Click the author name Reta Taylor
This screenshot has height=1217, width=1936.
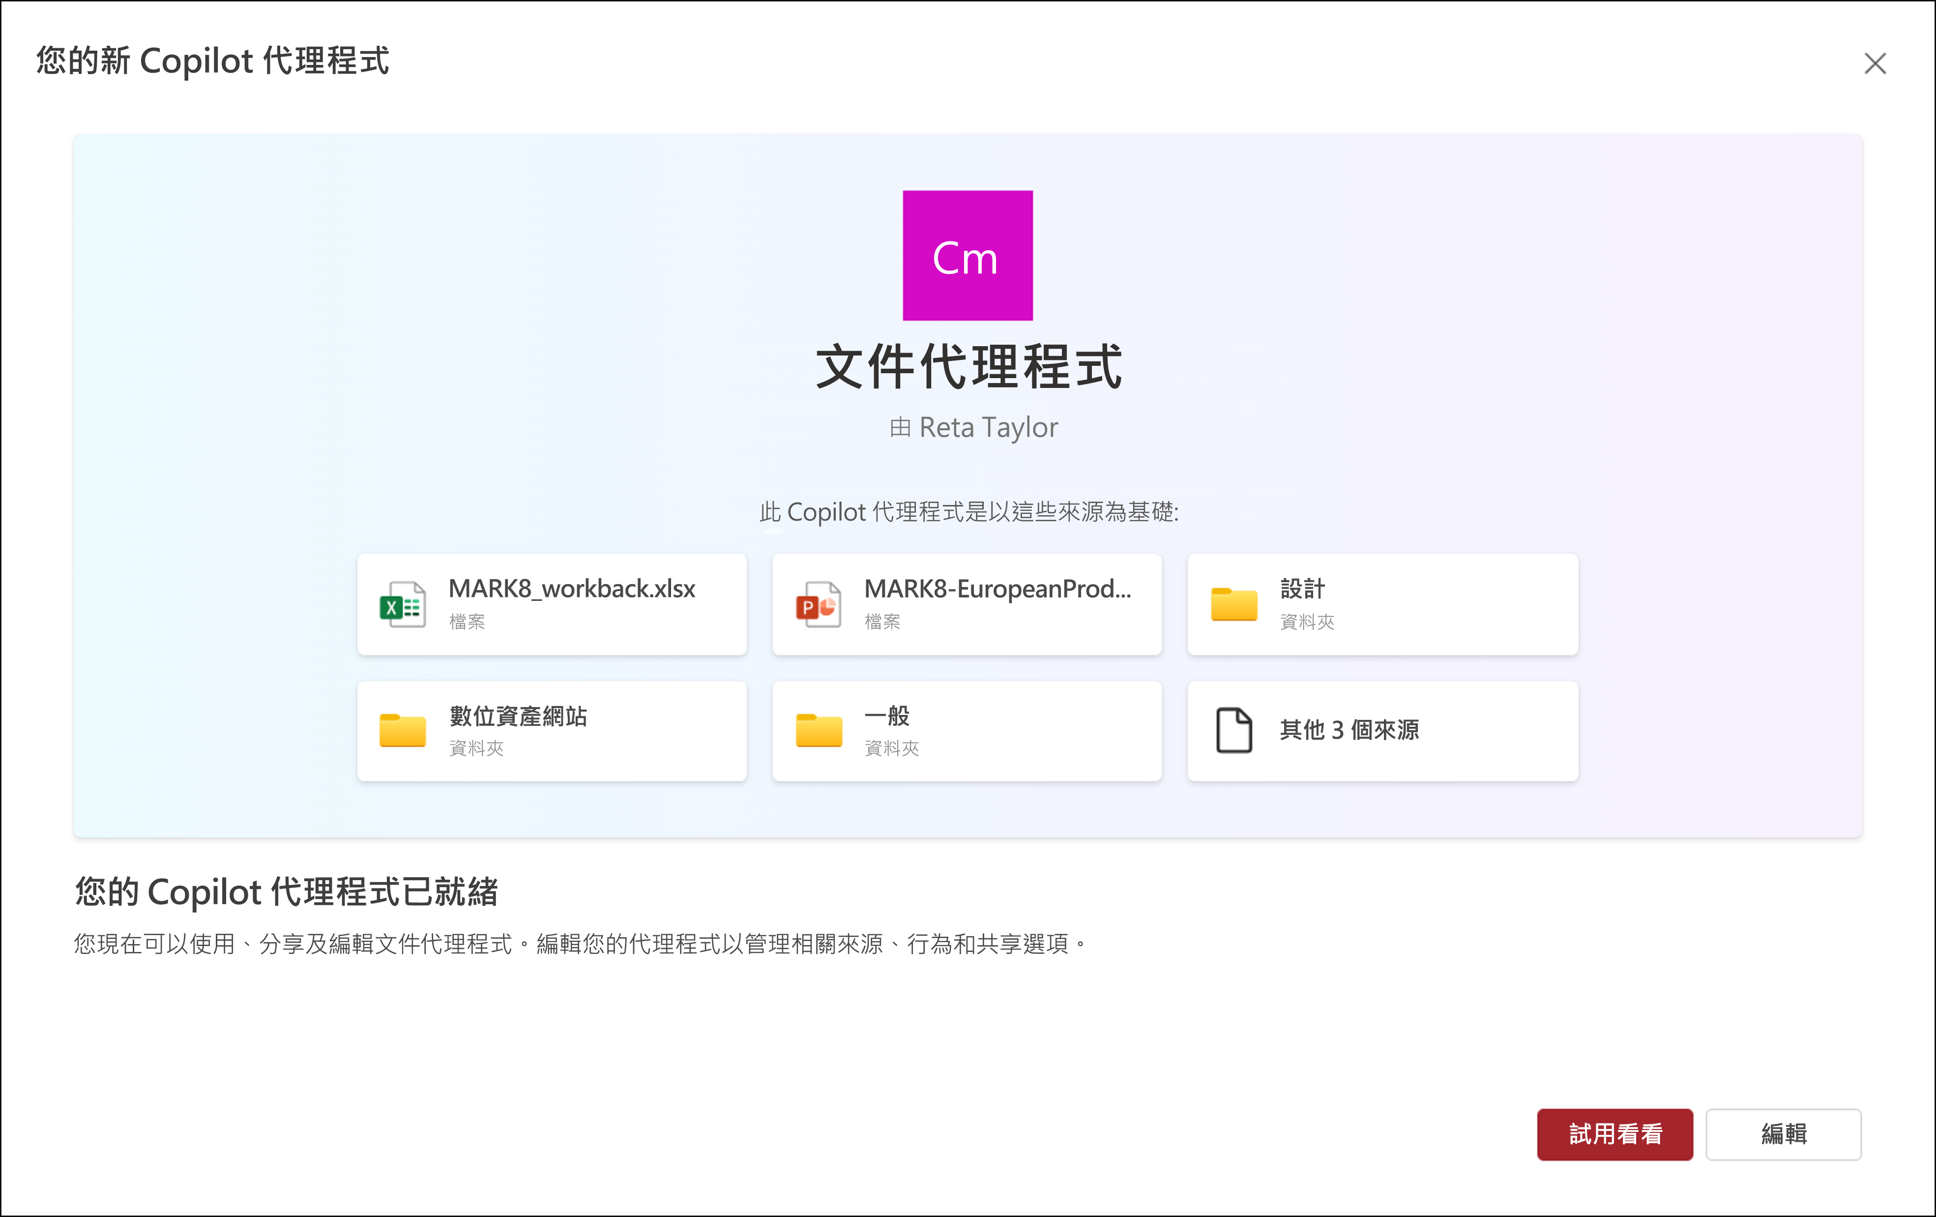pyautogui.click(x=988, y=427)
